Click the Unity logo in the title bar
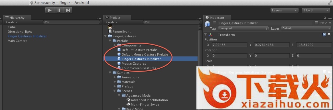This screenshot has width=333, height=110. pos(31,3)
